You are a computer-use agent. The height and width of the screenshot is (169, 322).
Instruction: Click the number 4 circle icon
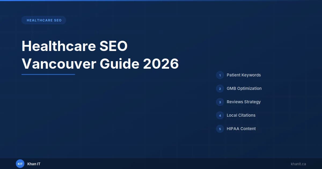(x=220, y=115)
